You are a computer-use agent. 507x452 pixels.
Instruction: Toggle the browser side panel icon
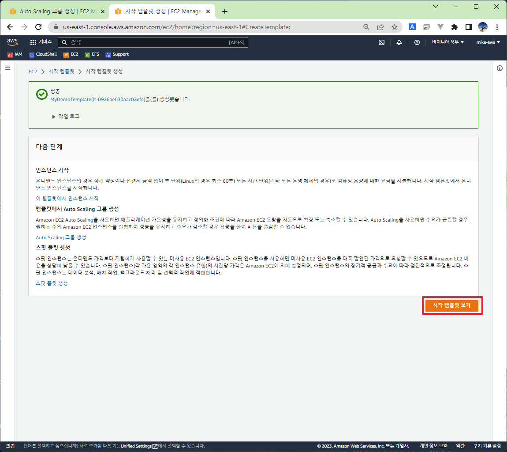(x=469, y=27)
